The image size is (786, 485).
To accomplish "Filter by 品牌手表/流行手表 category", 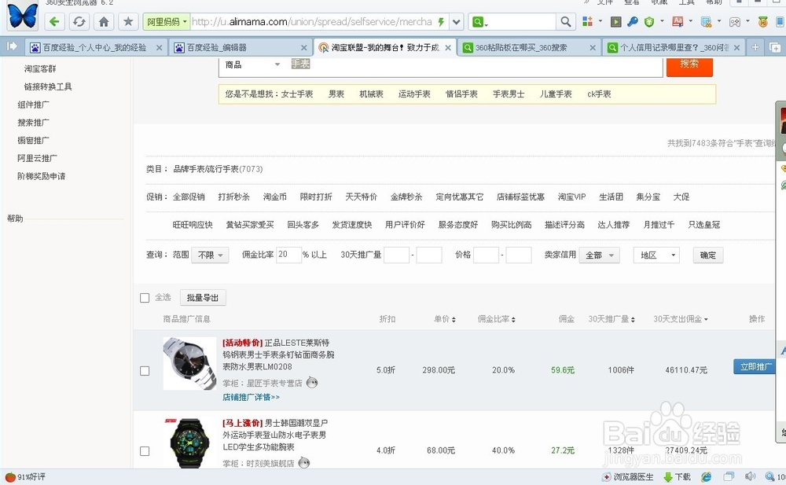I will coord(218,169).
